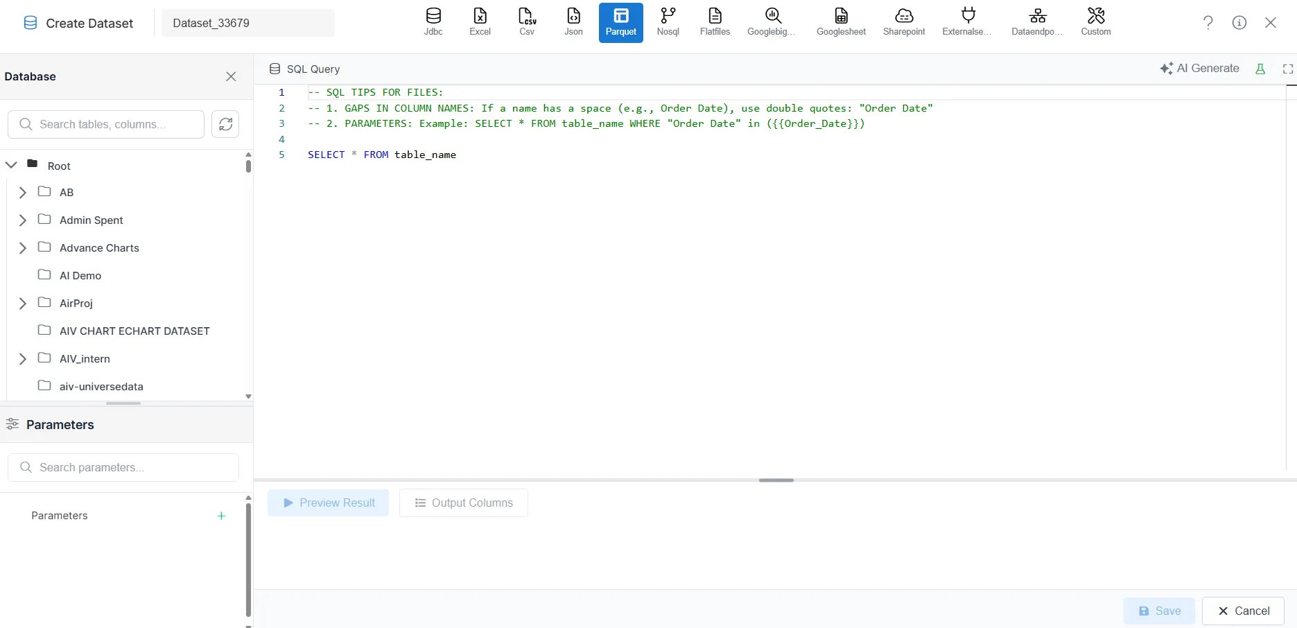Close the Database panel
The width and height of the screenshot is (1297, 628).
[x=231, y=76]
